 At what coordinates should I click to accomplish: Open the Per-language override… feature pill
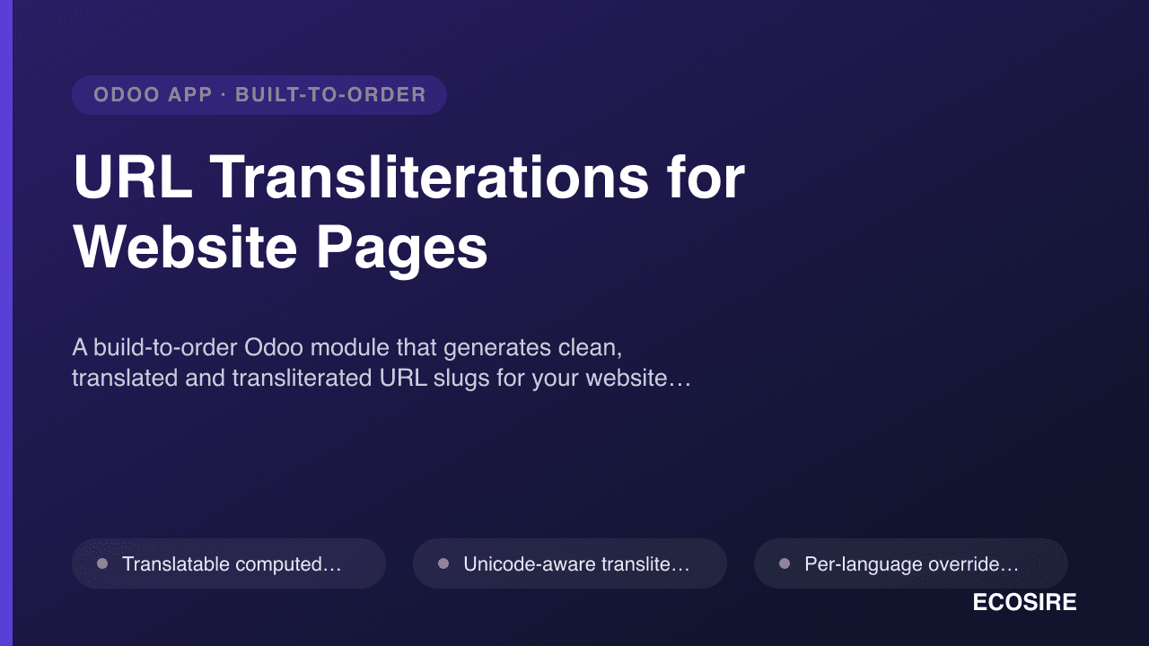(911, 563)
